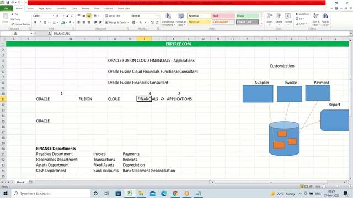This screenshot has width=353, height=198.
Task: Copy the selected cell
Action: (17, 19)
